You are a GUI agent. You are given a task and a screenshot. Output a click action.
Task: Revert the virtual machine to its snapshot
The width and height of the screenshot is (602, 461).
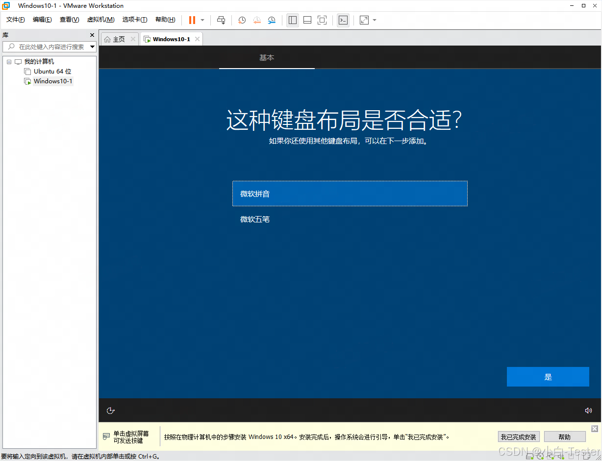click(x=257, y=20)
